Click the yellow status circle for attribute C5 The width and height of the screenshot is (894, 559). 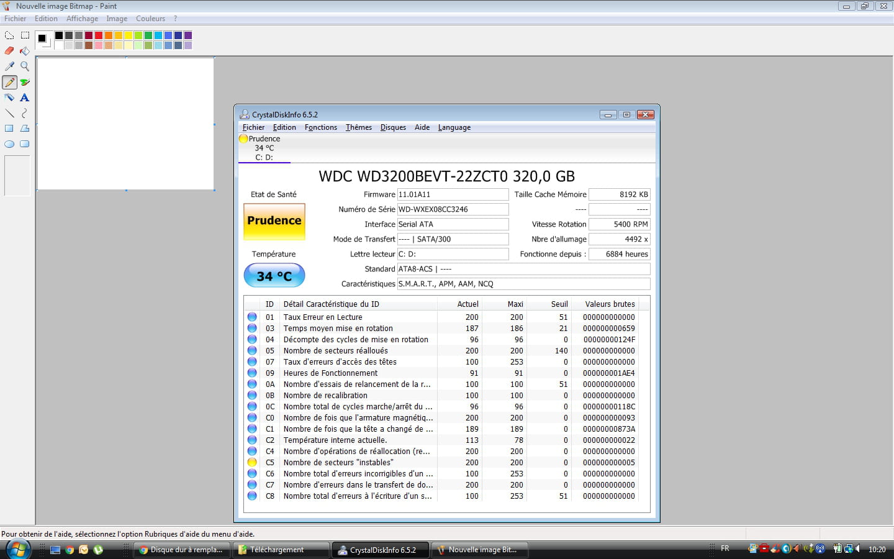(252, 462)
